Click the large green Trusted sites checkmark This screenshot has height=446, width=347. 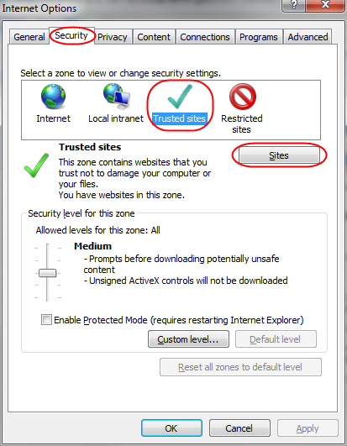pyautogui.click(x=36, y=165)
